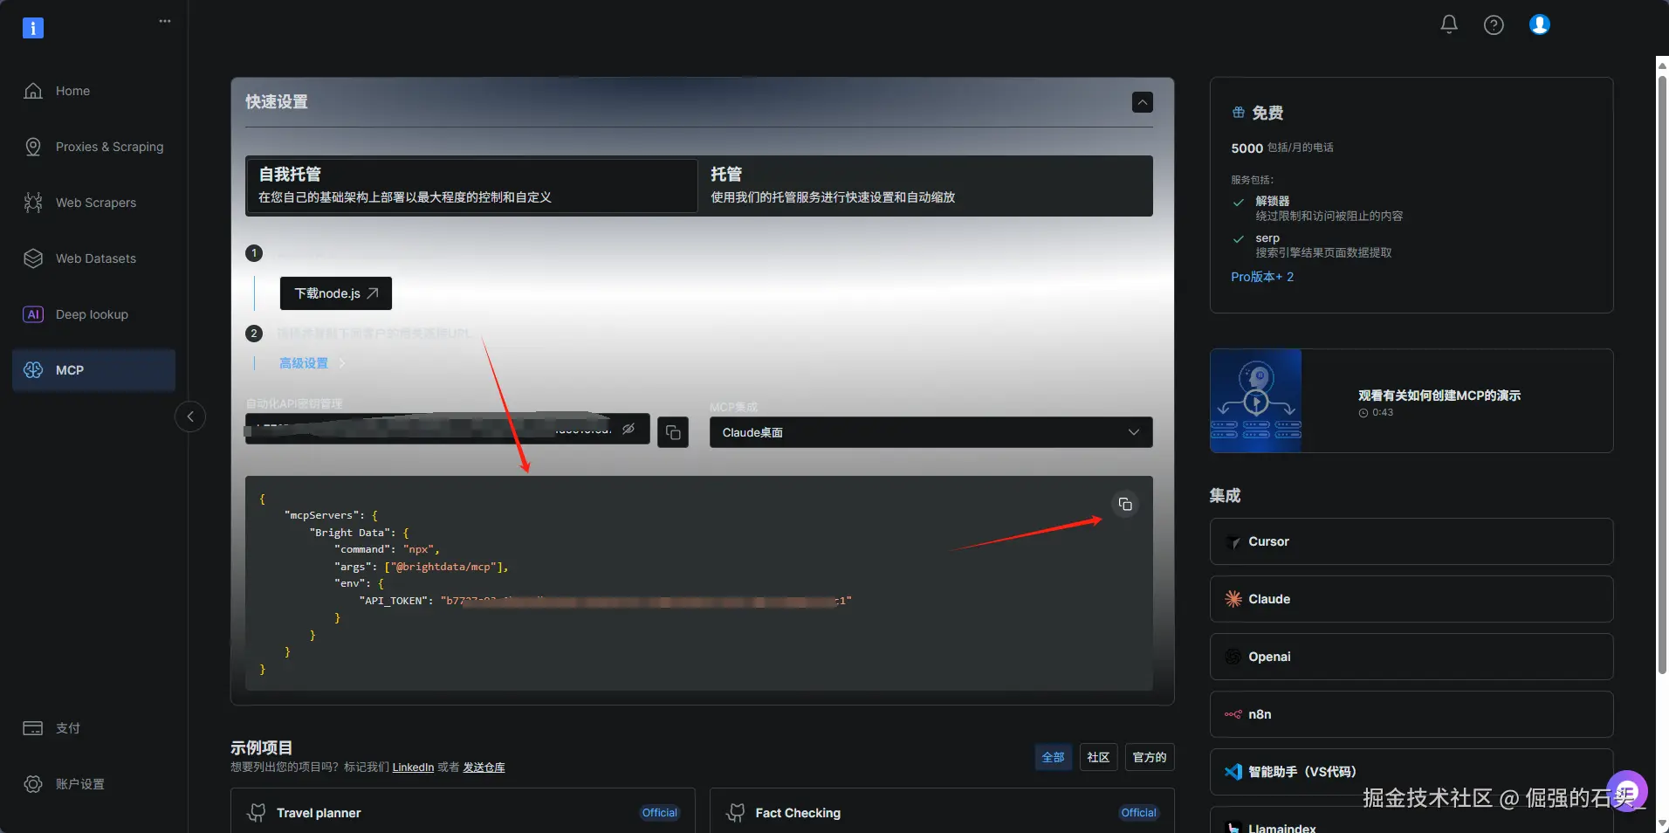This screenshot has width=1669, height=833.
Task: Click the "API_TOKEN" key in the code
Action: (x=396, y=601)
